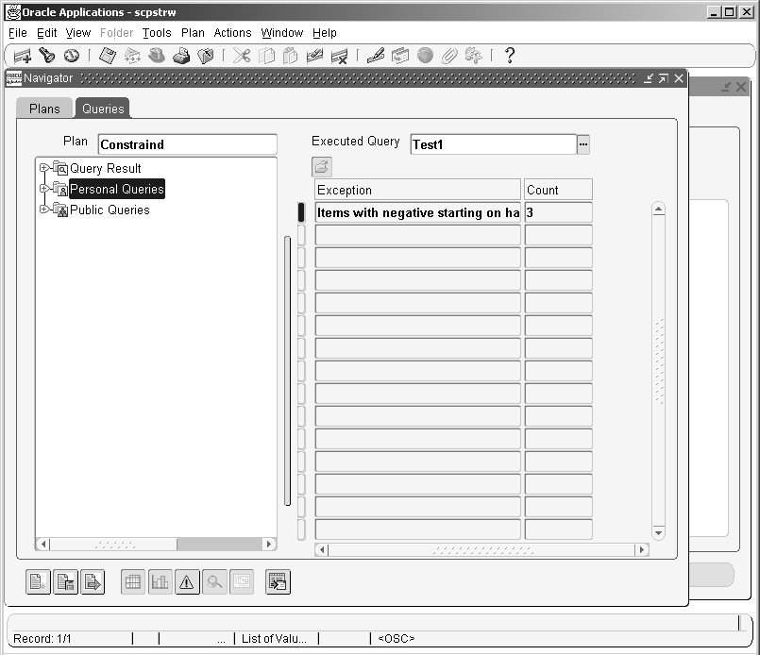Screen dimensions: 760x655
Task: Open the Help menu
Action: [x=324, y=33]
